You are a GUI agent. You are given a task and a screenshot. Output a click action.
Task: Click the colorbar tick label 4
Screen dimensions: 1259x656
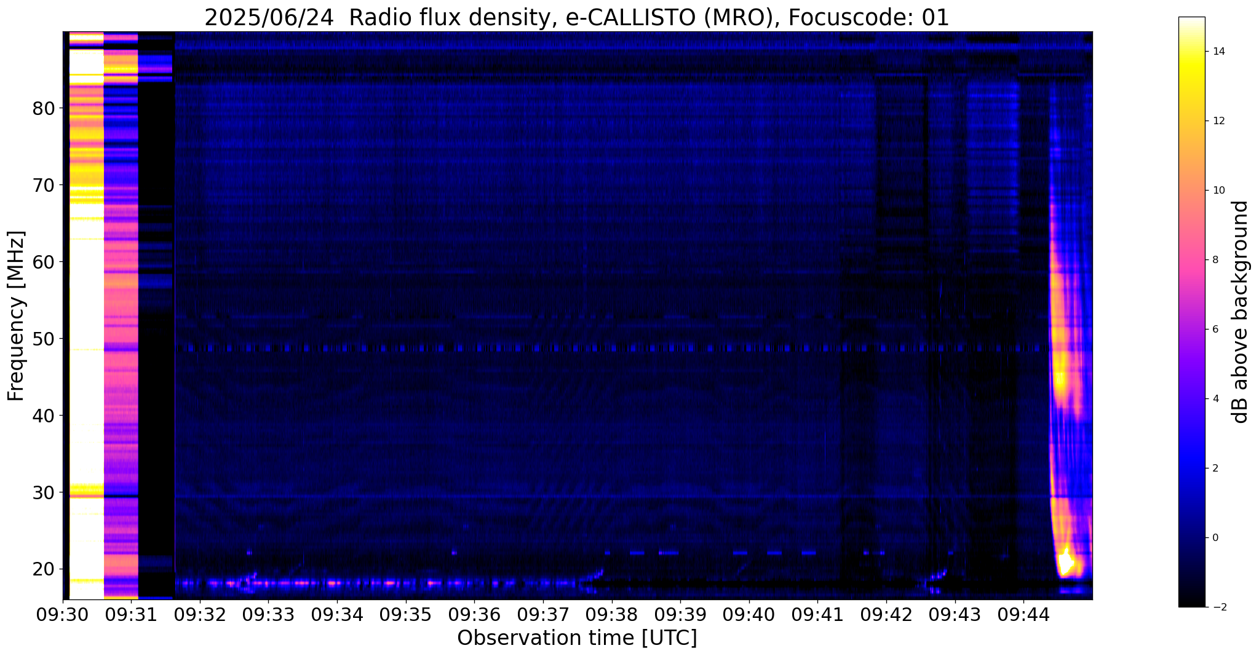point(1215,399)
